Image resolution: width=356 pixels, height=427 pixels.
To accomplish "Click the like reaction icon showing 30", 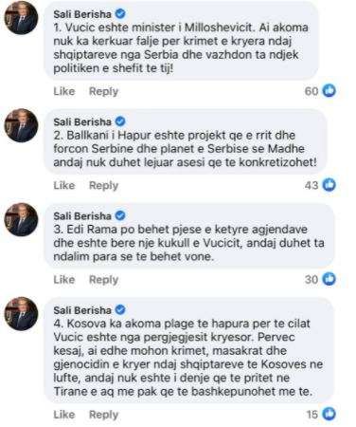I will point(329,279).
